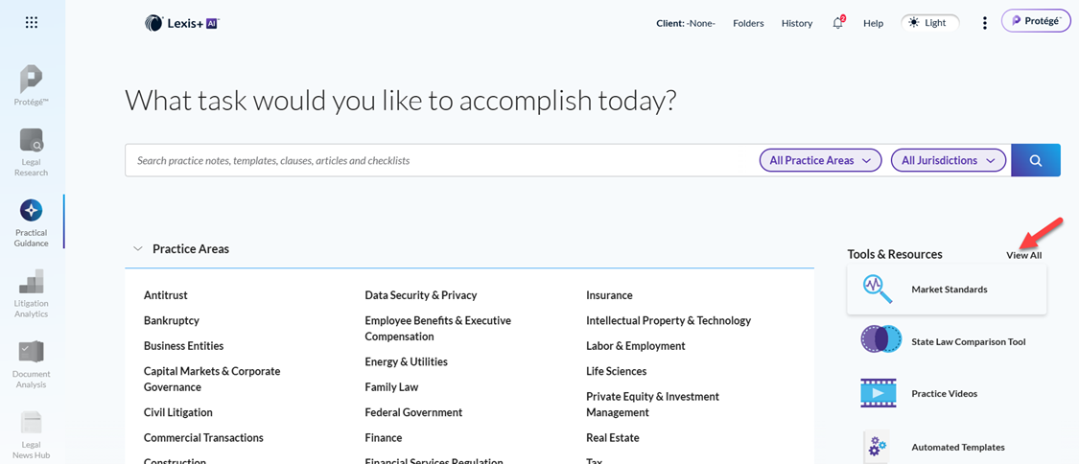This screenshot has width=1079, height=464.
Task: Open Protégé from the left sidebar
Action: coord(32,86)
